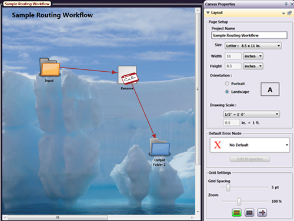Click the Zoom slider handle
This screenshot has height=221, width=294.
239,201
